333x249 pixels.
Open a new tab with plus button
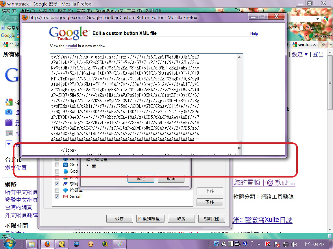pos(323,45)
